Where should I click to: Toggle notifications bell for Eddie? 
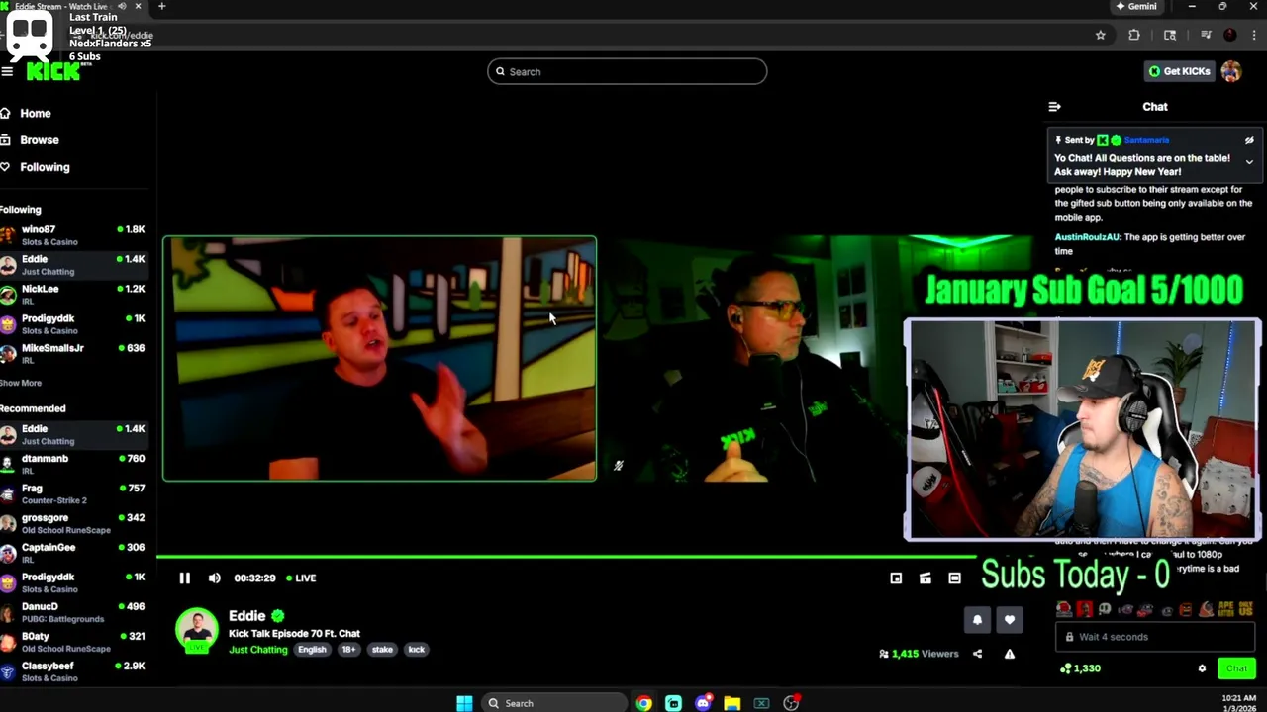click(x=977, y=620)
